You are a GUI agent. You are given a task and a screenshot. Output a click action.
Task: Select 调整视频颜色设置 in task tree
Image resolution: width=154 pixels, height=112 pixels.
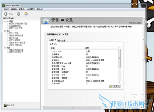(x=16, y=50)
